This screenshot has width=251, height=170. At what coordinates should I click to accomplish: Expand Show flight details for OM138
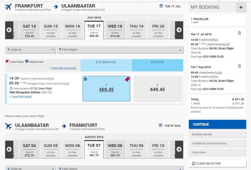point(22,96)
